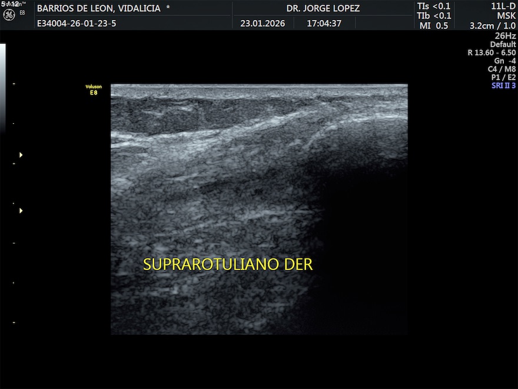Viewport: 518px width, 389px height.
Task: Click the R 13.60 - 6.50 frequency range
Action: point(492,52)
